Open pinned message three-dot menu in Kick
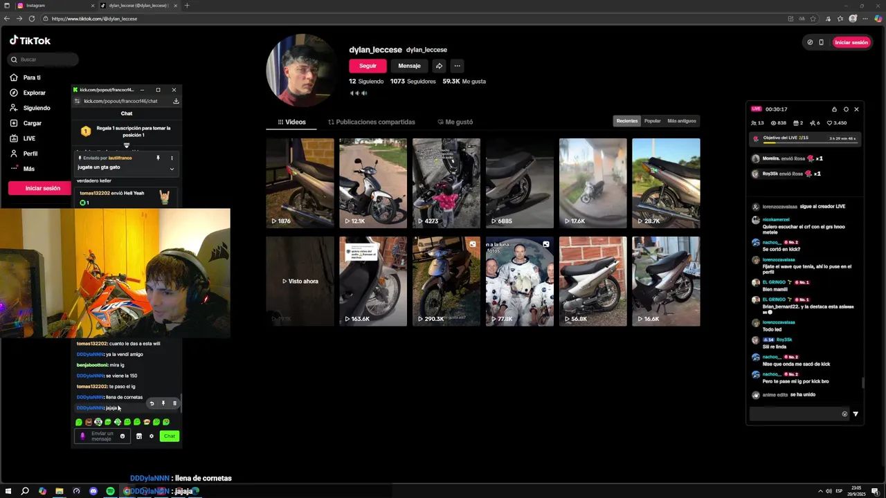 172,158
